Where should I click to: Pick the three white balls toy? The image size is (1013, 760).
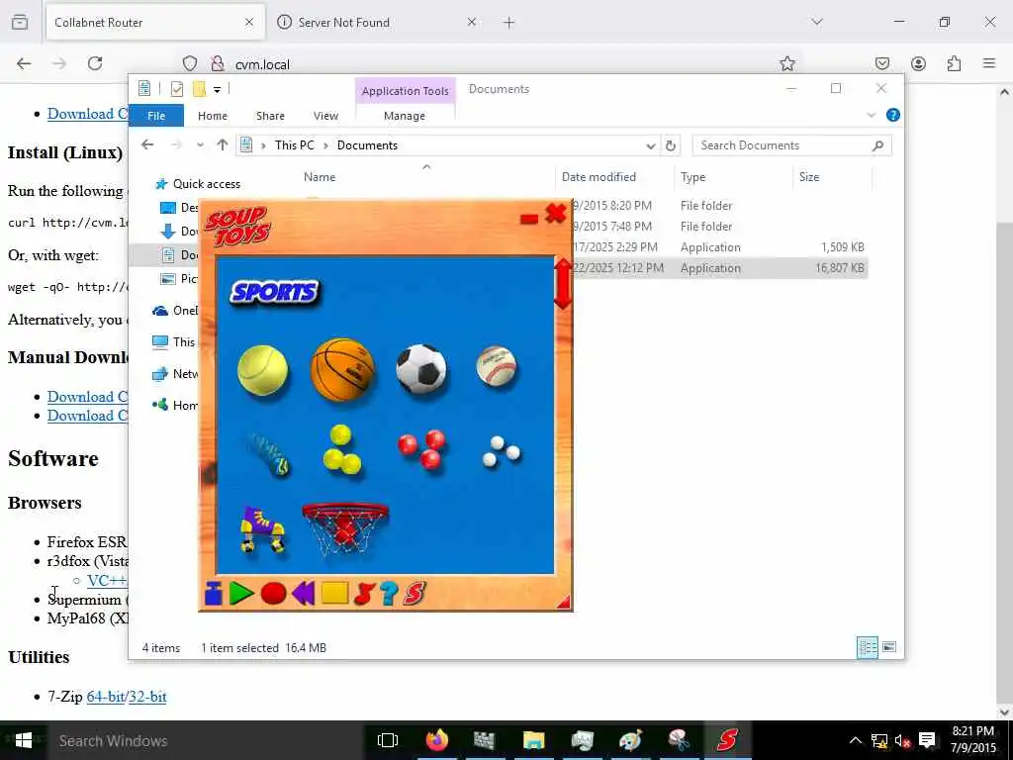[x=502, y=451]
